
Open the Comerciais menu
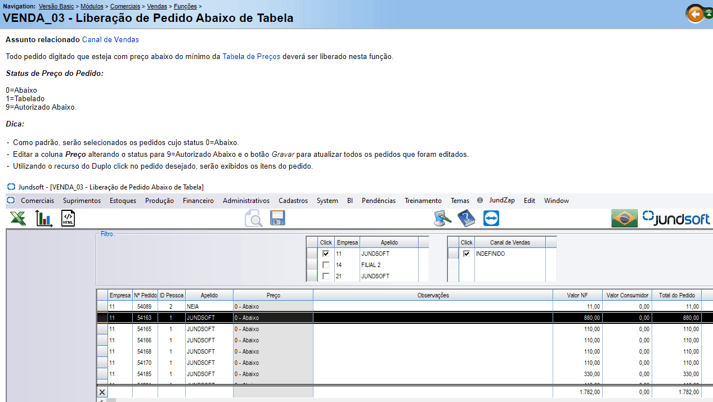click(x=37, y=200)
